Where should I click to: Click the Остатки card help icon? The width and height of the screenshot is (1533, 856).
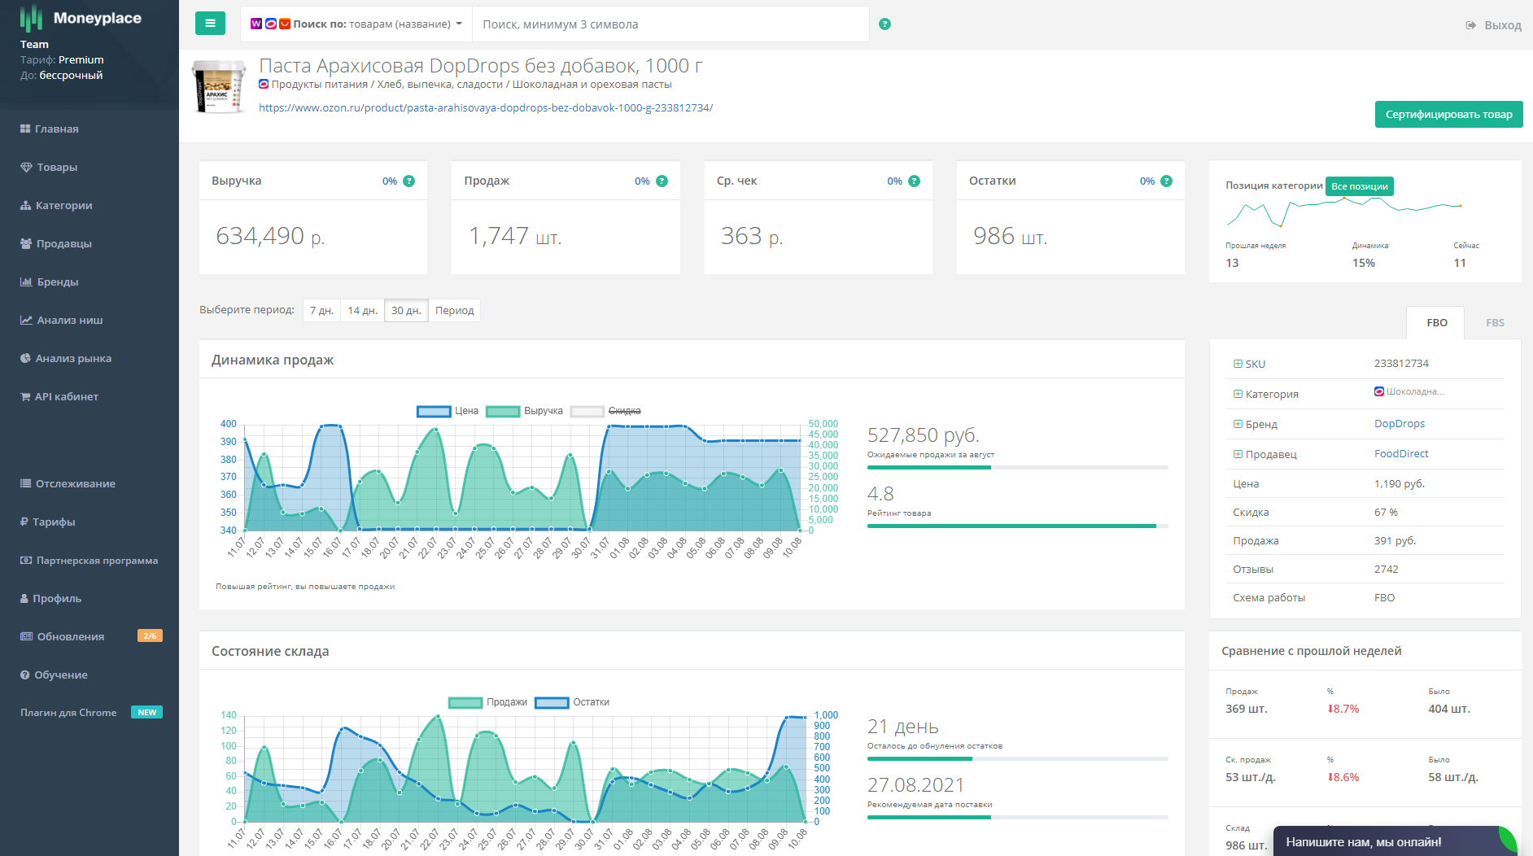1166,181
